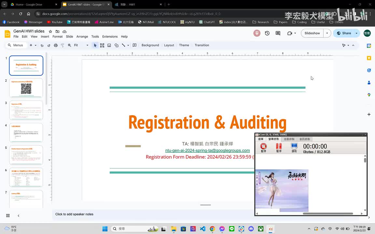Click the Meet camera icon

click(x=290, y=33)
